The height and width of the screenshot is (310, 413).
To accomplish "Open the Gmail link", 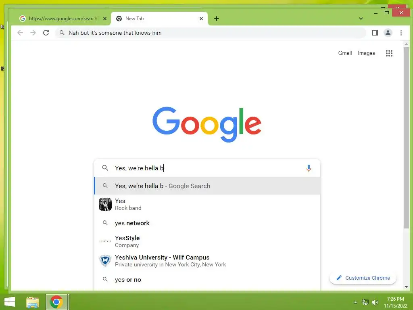I will 345,53.
